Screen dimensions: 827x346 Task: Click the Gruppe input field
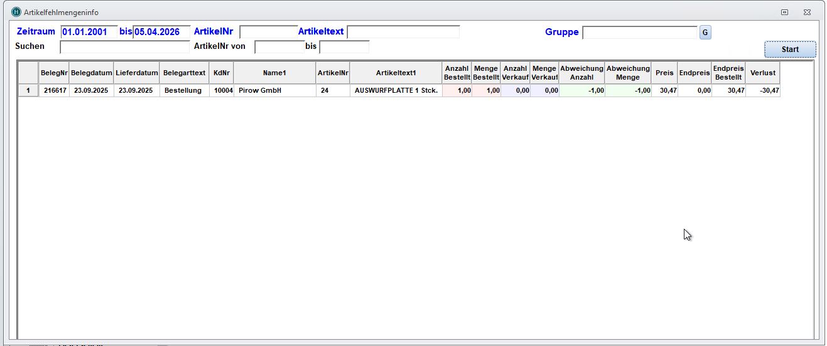639,33
